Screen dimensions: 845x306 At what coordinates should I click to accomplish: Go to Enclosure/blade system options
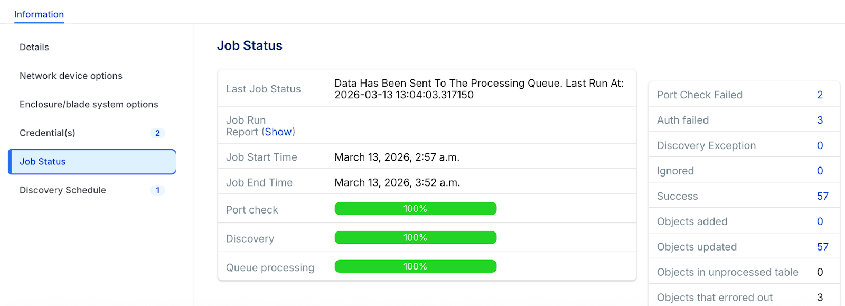point(89,104)
